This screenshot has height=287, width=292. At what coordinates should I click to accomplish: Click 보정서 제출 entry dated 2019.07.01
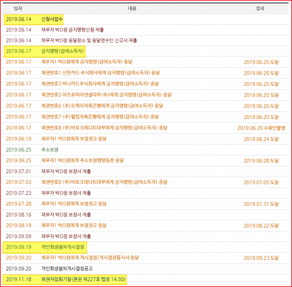pos(66,171)
